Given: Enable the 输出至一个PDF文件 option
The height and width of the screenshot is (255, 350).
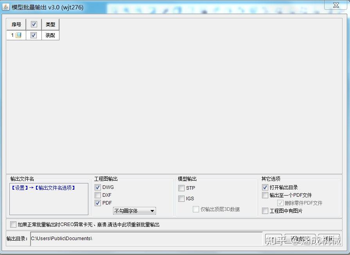Looking at the screenshot, I should 265,195.
